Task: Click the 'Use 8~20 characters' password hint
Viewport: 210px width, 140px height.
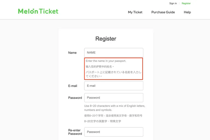Action: point(114,108)
